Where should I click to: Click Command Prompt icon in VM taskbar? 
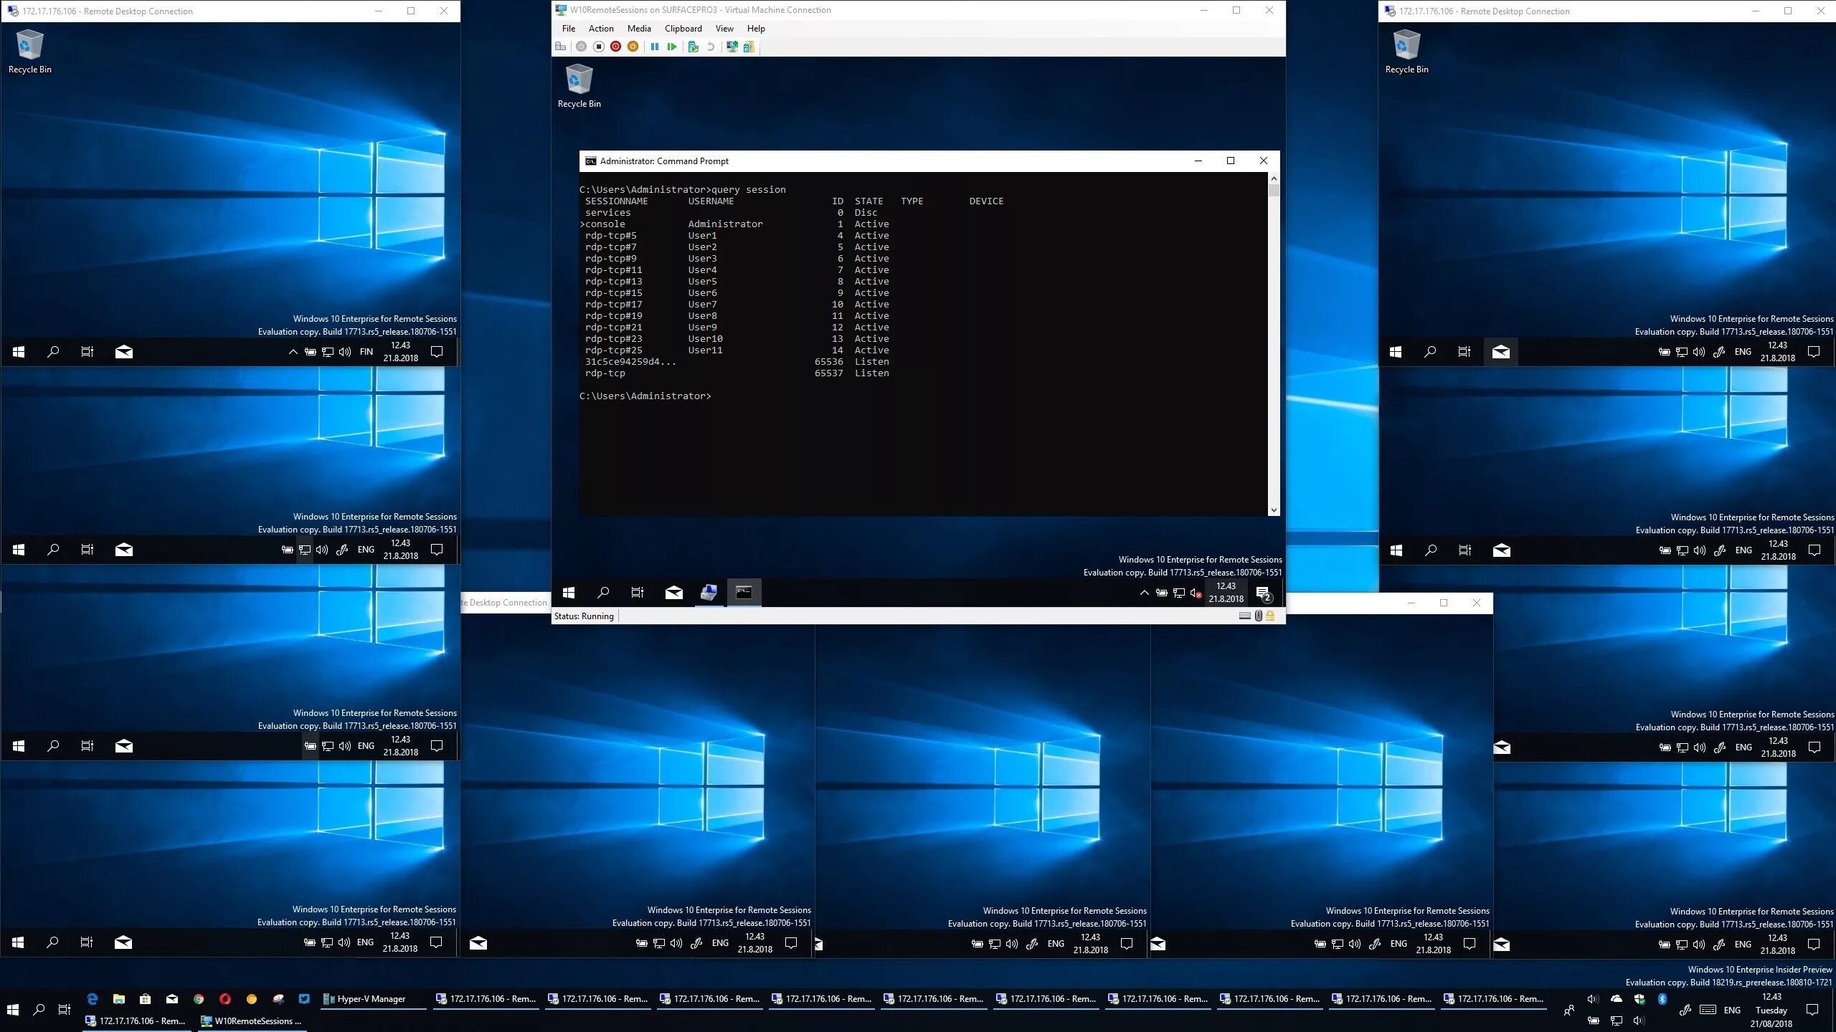coord(744,593)
